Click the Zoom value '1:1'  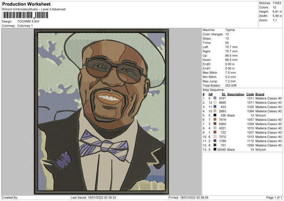(275, 20)
